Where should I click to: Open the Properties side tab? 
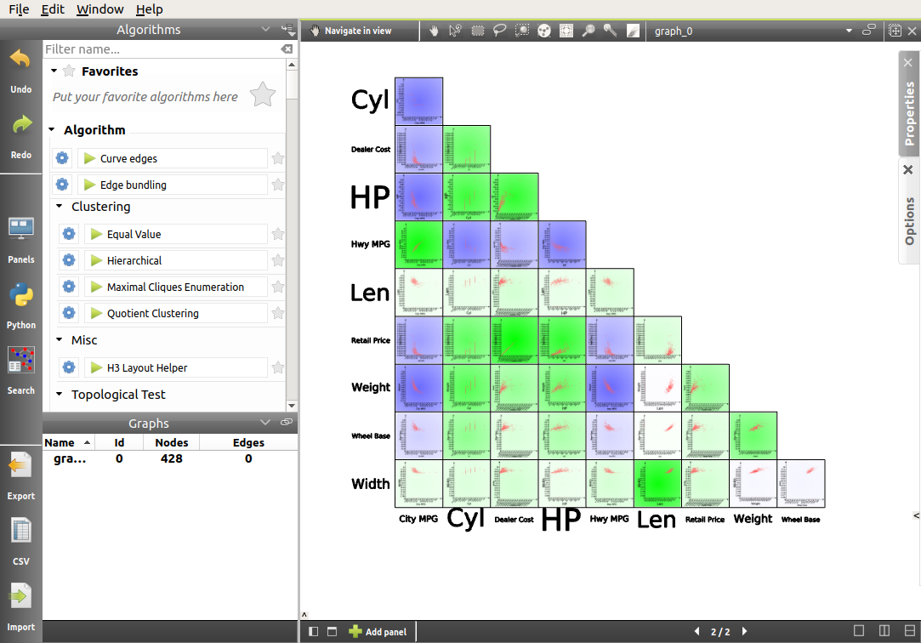point(909,111)
